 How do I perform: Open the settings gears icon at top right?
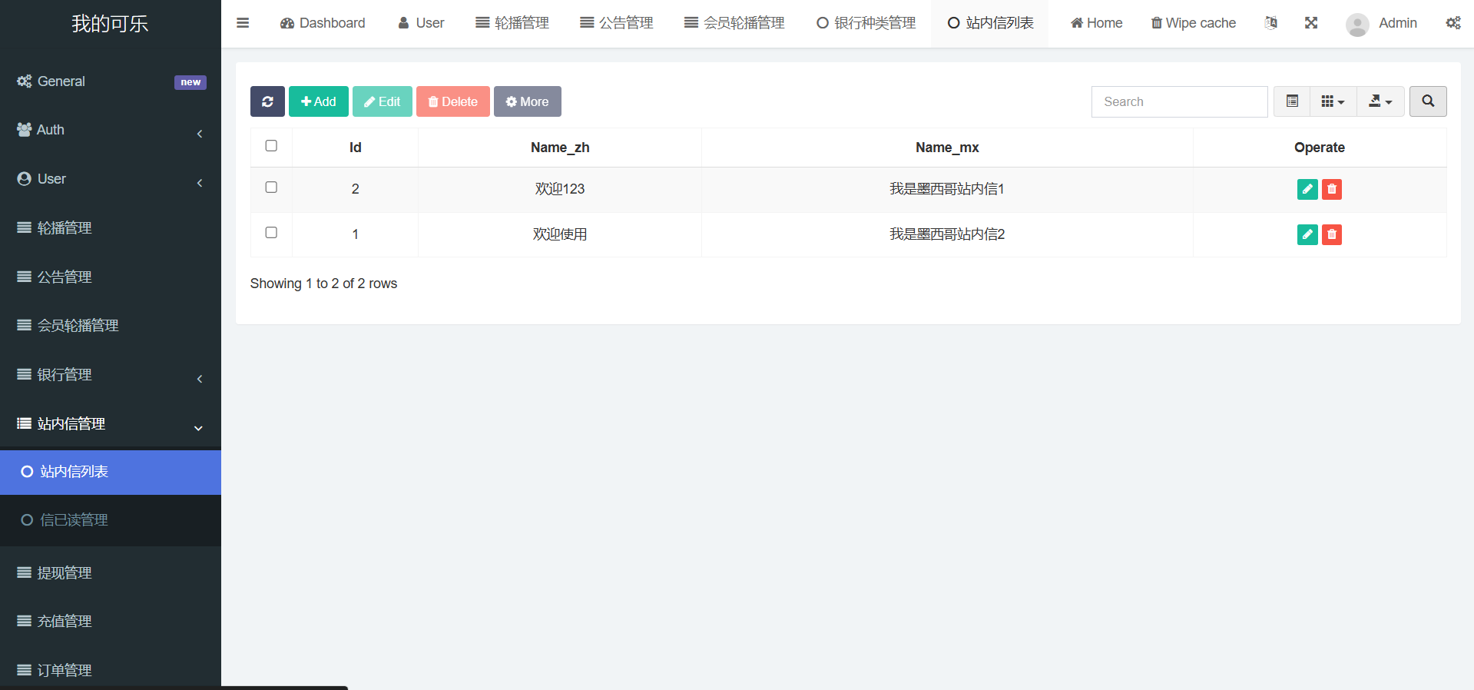click(x=1452, y=23)
